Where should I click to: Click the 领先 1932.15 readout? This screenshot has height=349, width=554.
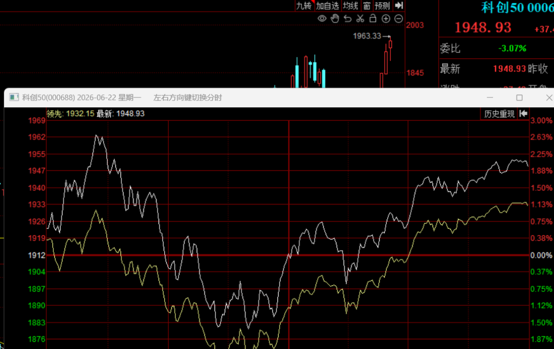pos(70,113)
